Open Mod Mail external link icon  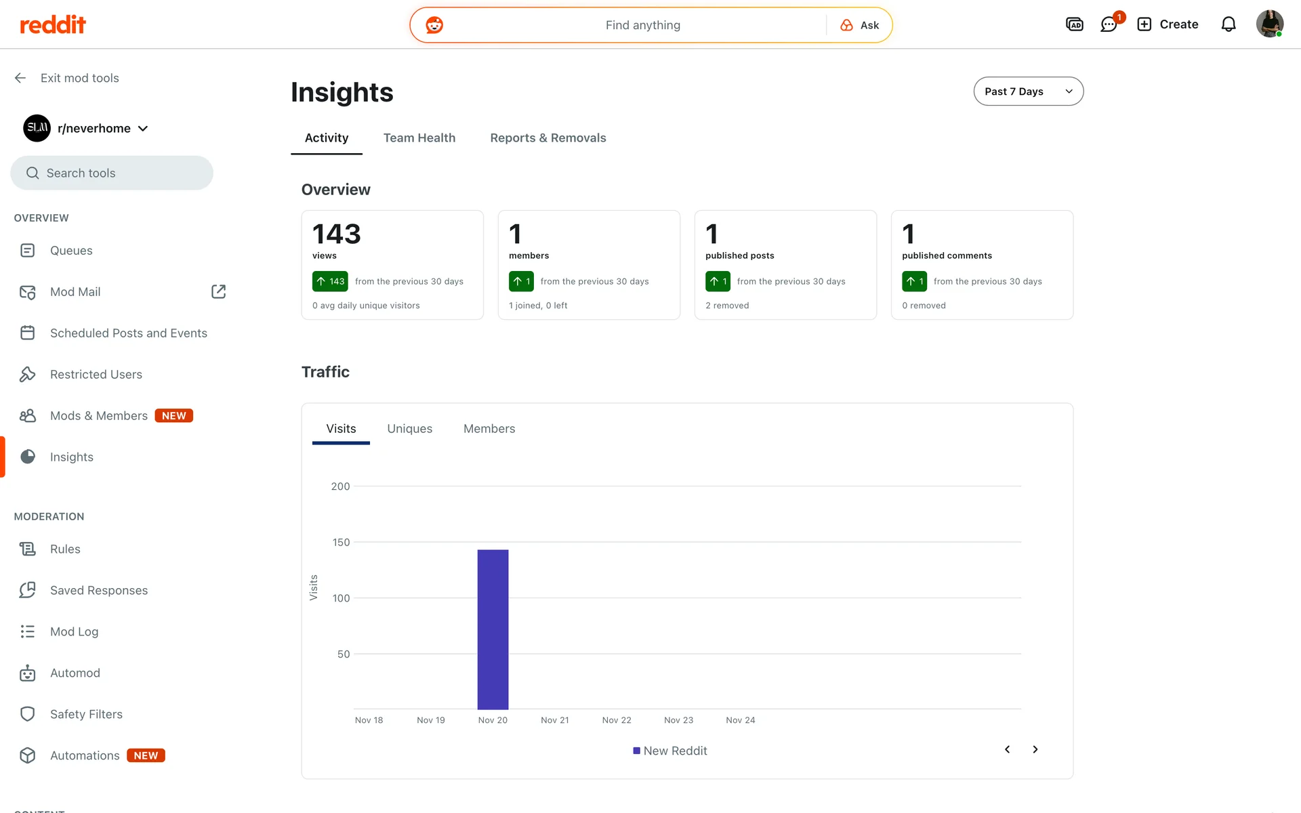coord(218,292)
